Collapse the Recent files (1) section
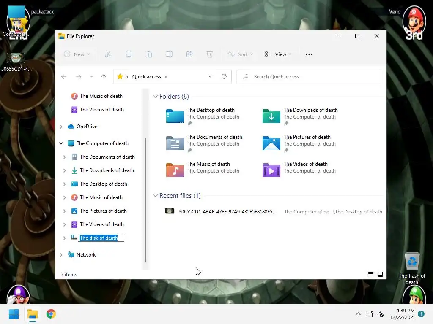Screen dimensions: 433x324 [156, 196]
